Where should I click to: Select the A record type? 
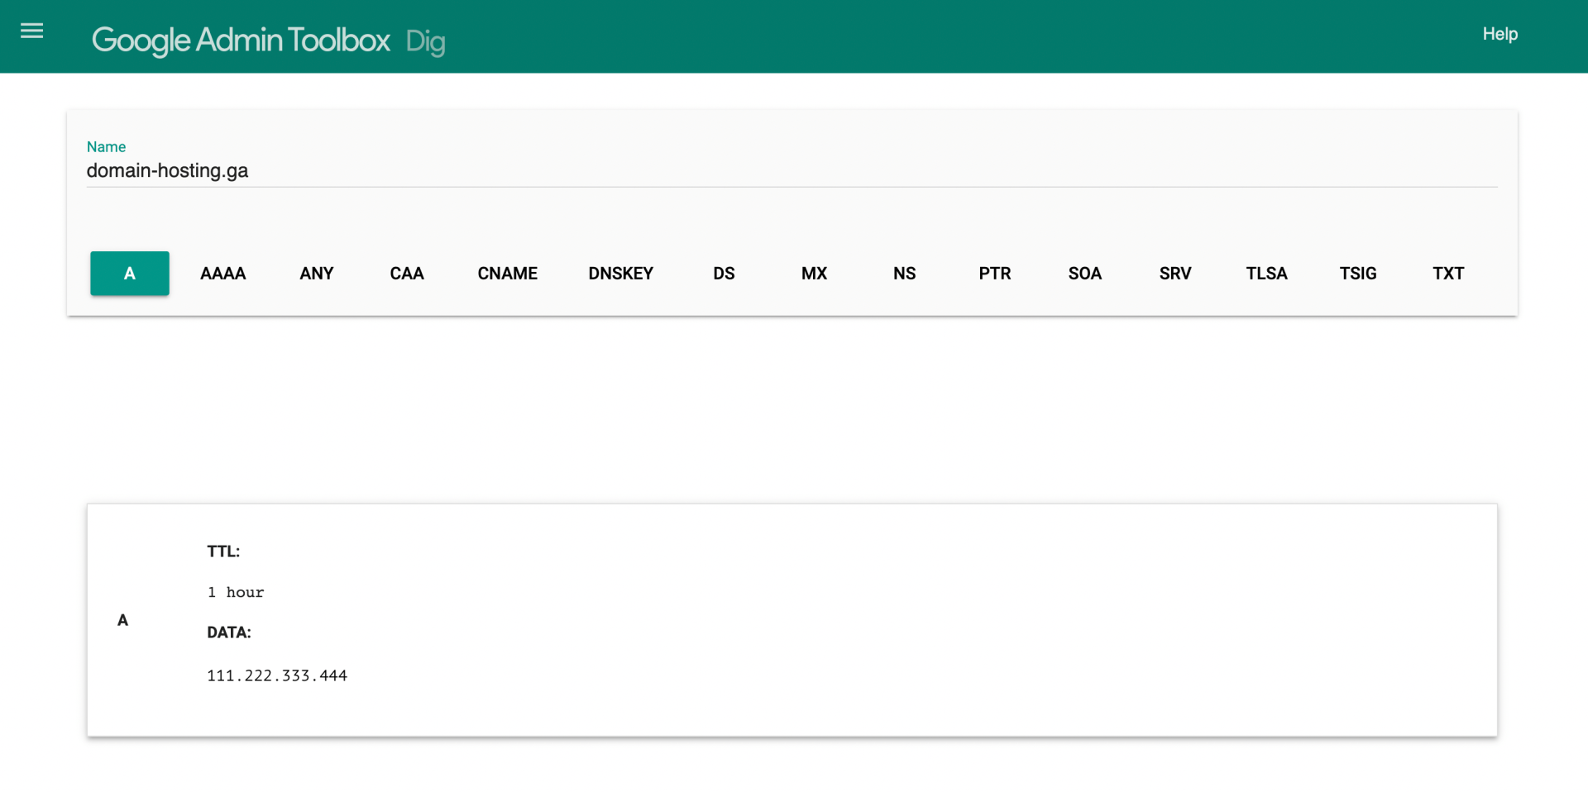click(130, 274)
